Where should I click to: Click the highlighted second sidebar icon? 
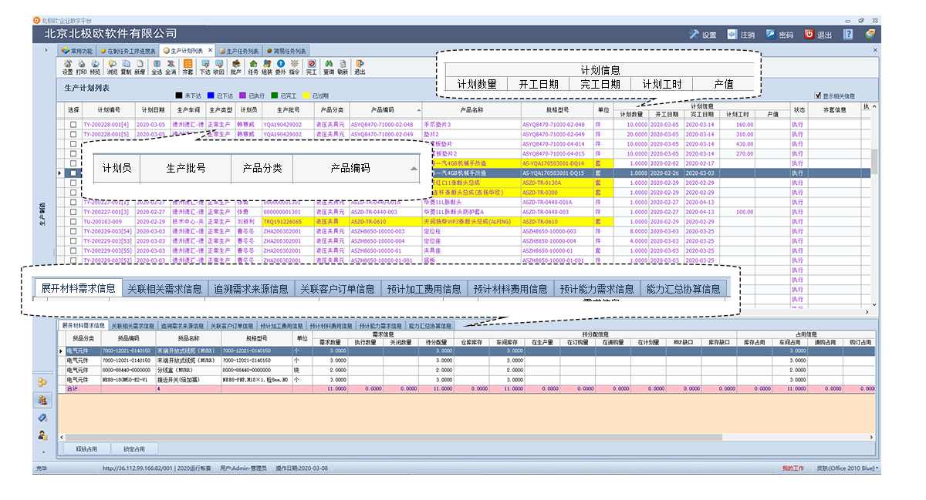(43, 400)
